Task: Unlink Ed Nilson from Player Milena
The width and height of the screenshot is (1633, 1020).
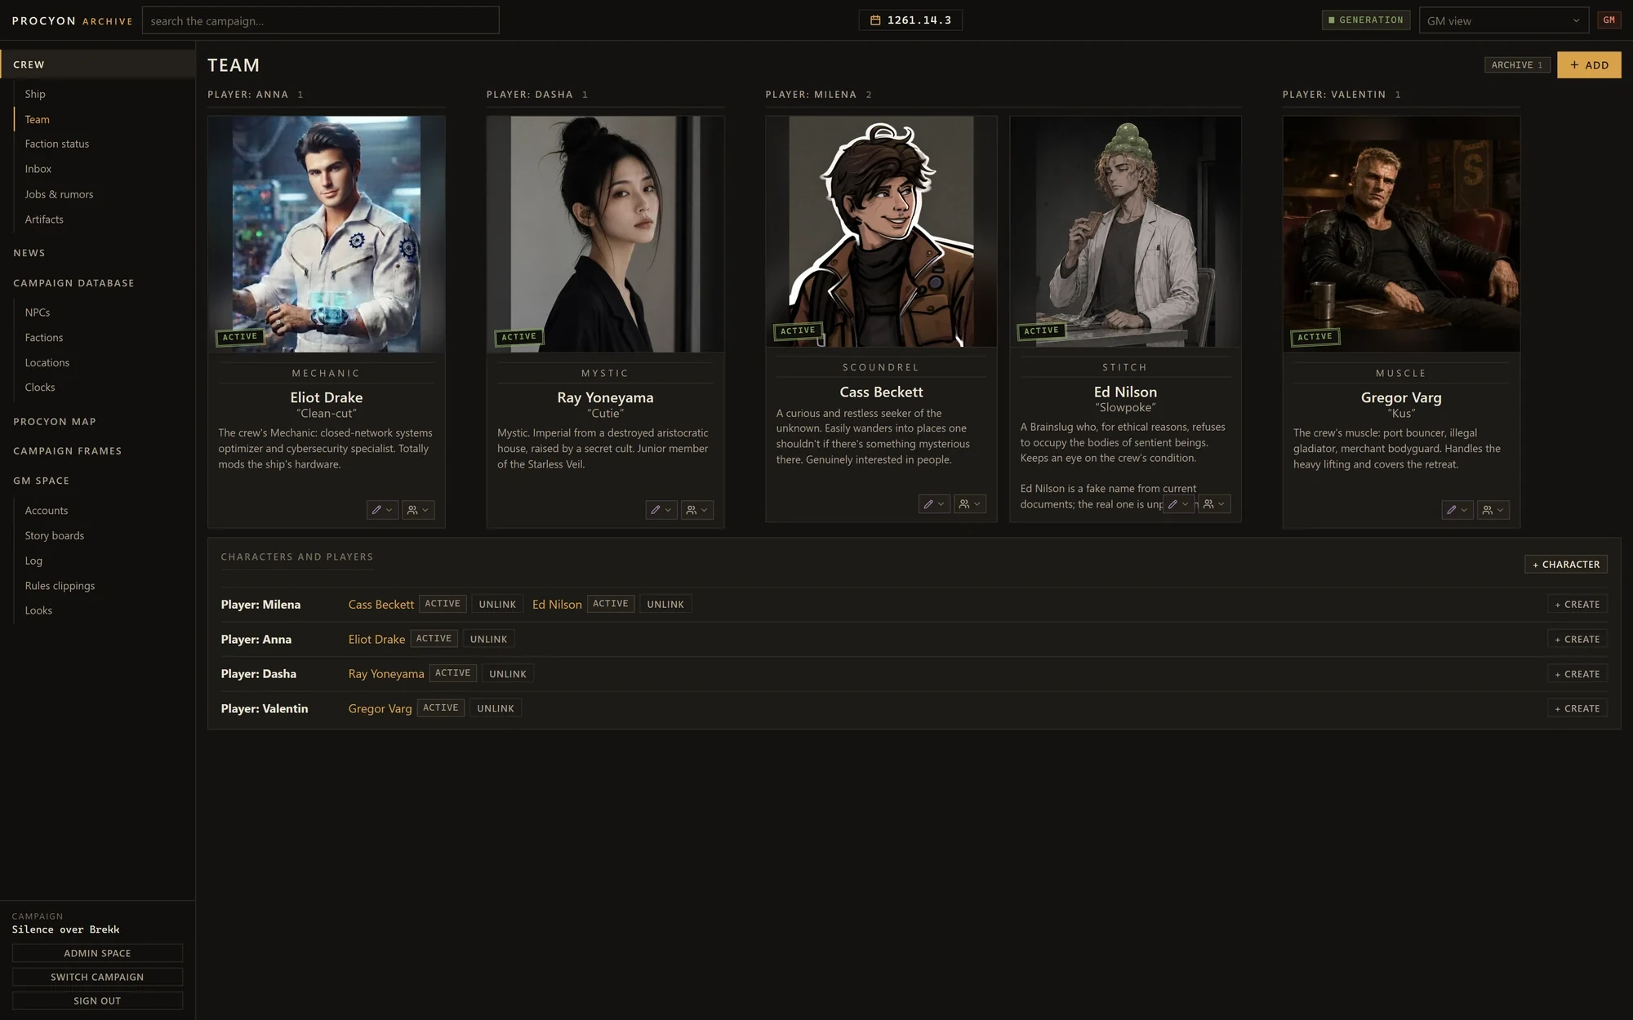Action: (x=665, y=605)
